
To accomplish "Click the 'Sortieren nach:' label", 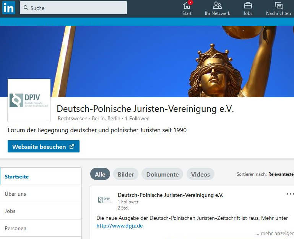I will [x=252, y=174].
